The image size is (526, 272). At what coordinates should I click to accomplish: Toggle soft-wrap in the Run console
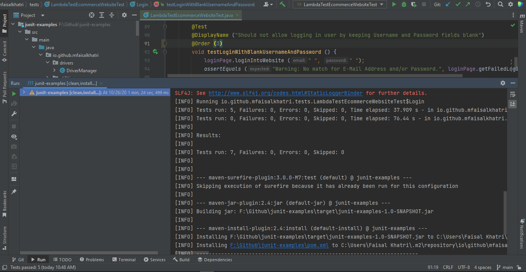(513, 94)
